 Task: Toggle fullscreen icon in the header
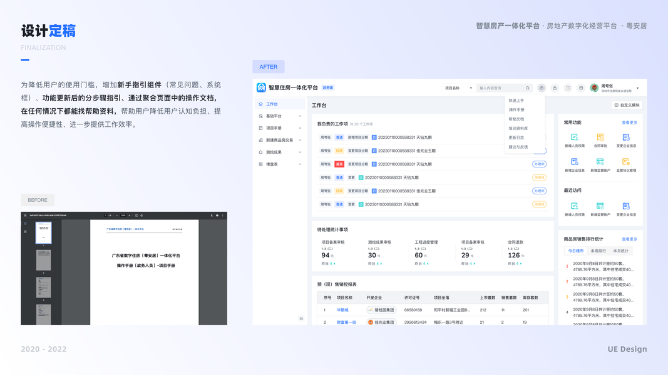(x=568, y=88)
